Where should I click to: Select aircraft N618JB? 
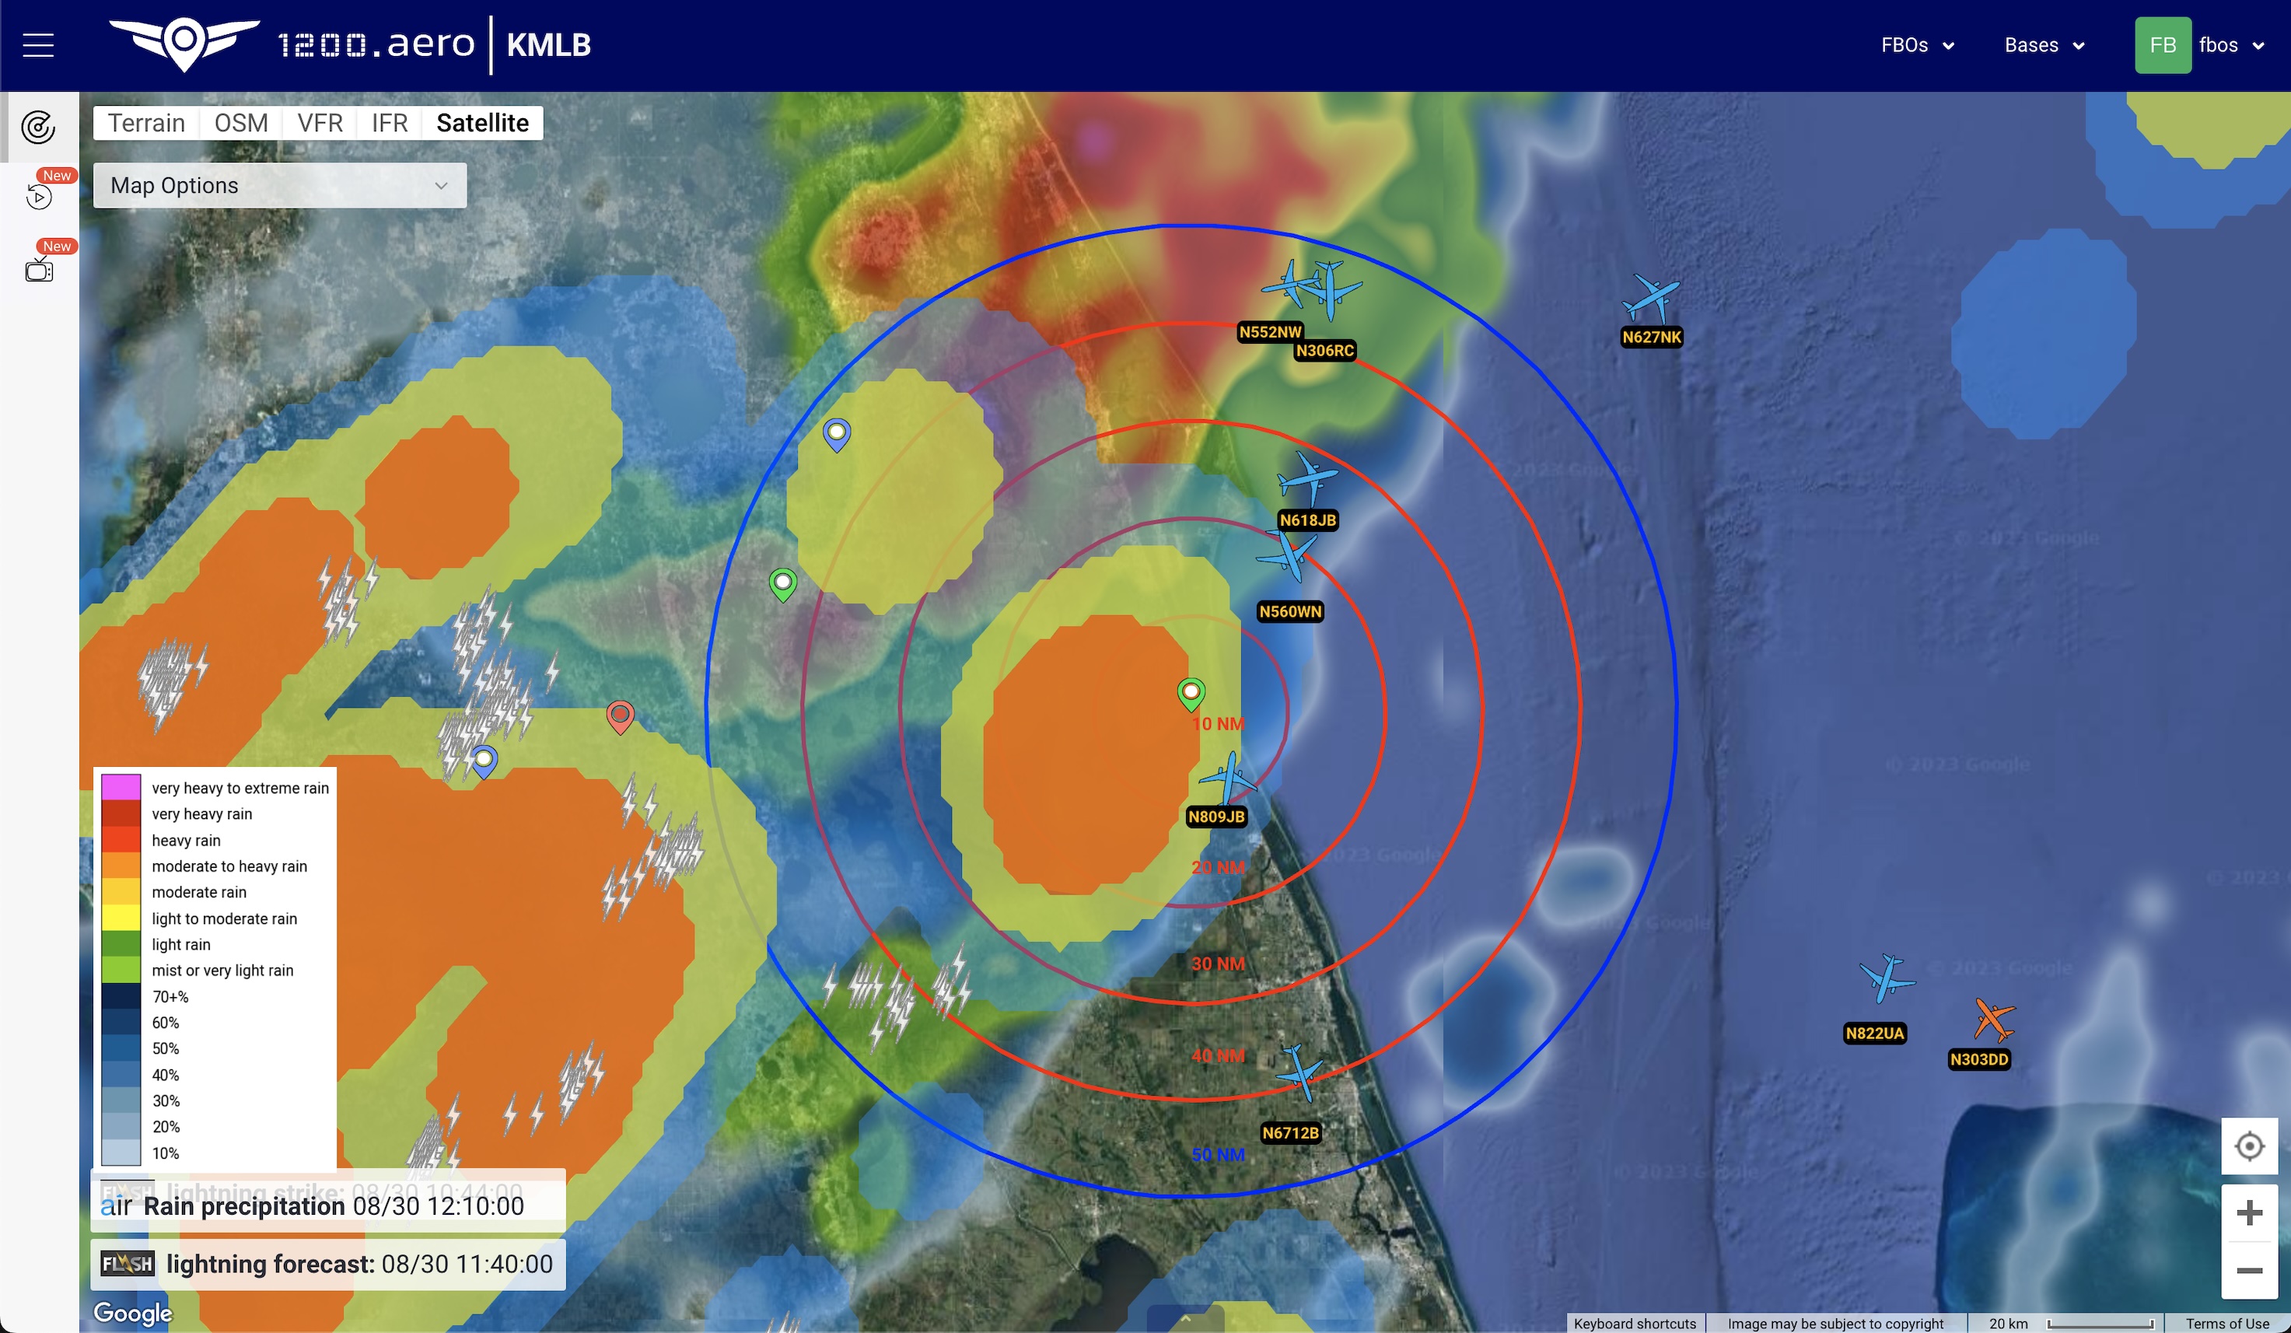click(x=1308, y=478)
